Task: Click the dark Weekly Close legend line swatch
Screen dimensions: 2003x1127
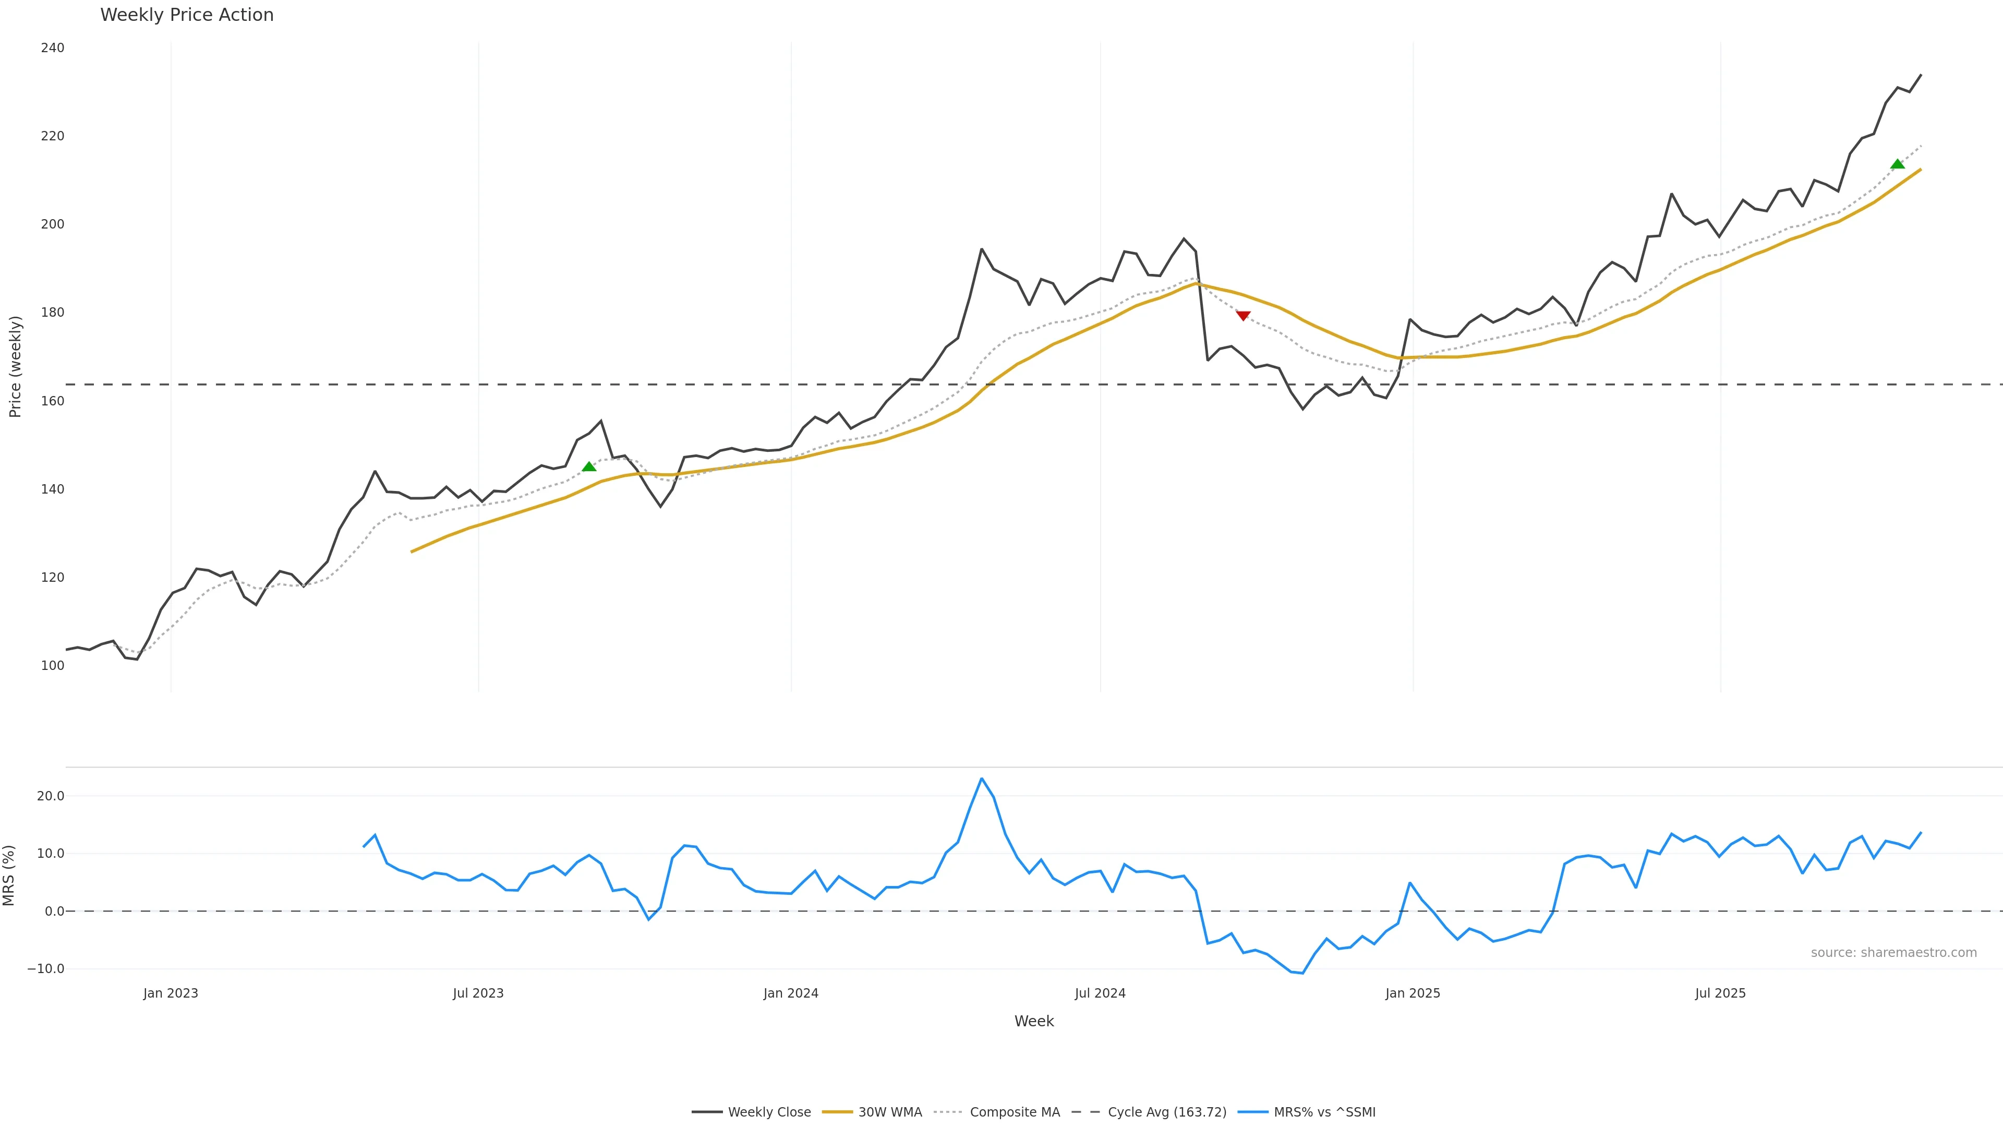Action: pos(707,1112)
